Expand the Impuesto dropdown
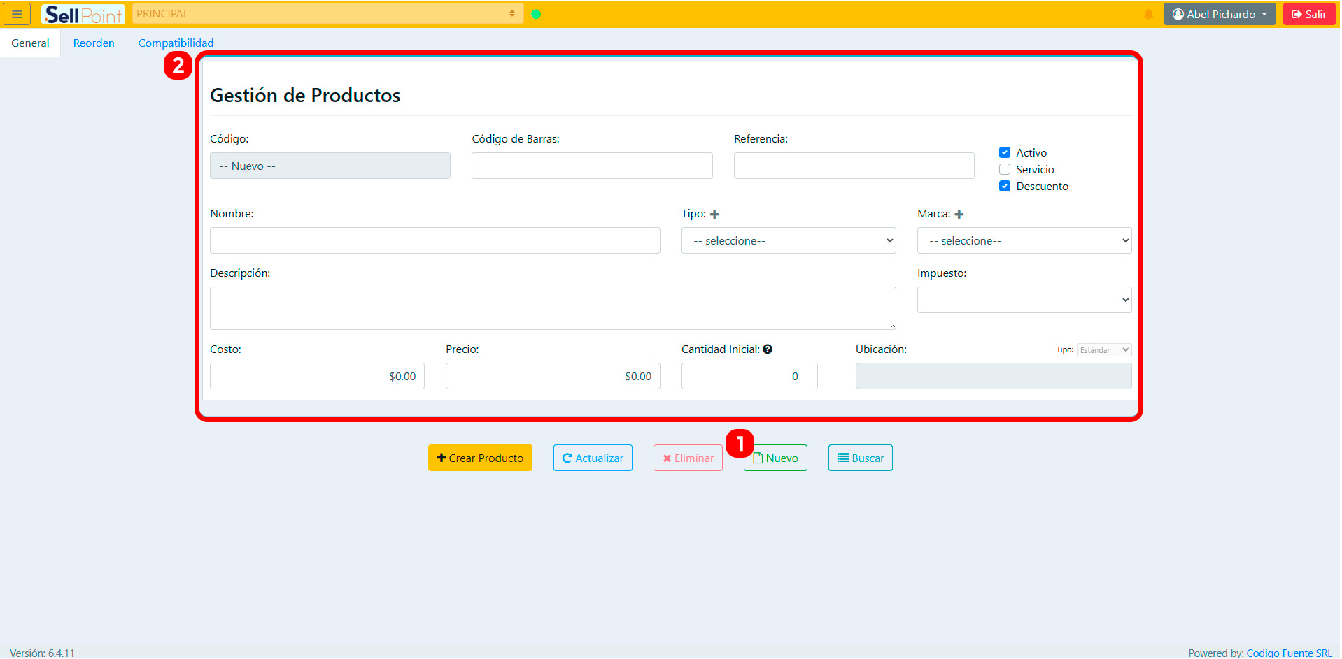This screenshot has height=659, width=1342. point(1024,300)
